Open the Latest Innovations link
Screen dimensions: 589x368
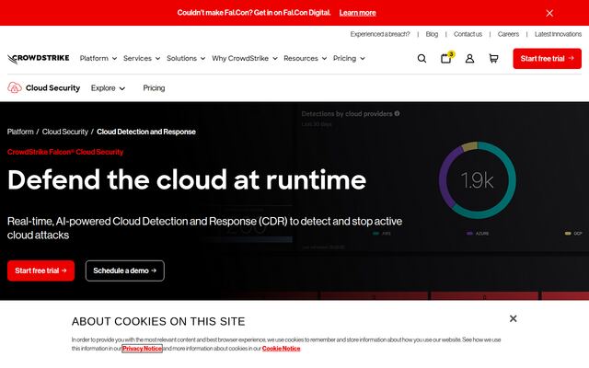pyautogui.click(x=558, y=34)
